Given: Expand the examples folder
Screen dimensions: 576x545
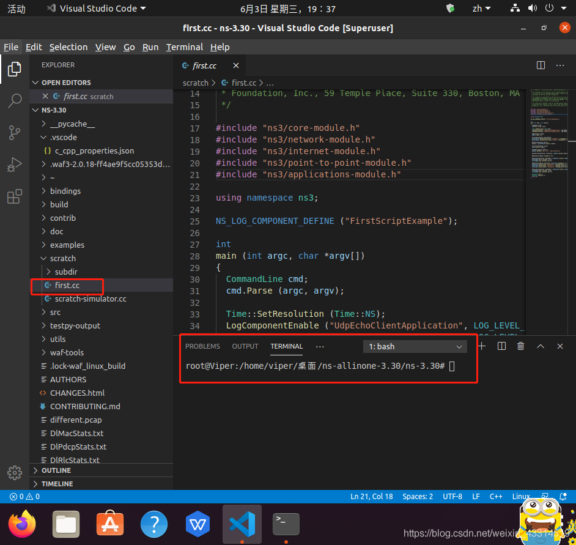Looking at the screenshot, I should click(67, 245).
